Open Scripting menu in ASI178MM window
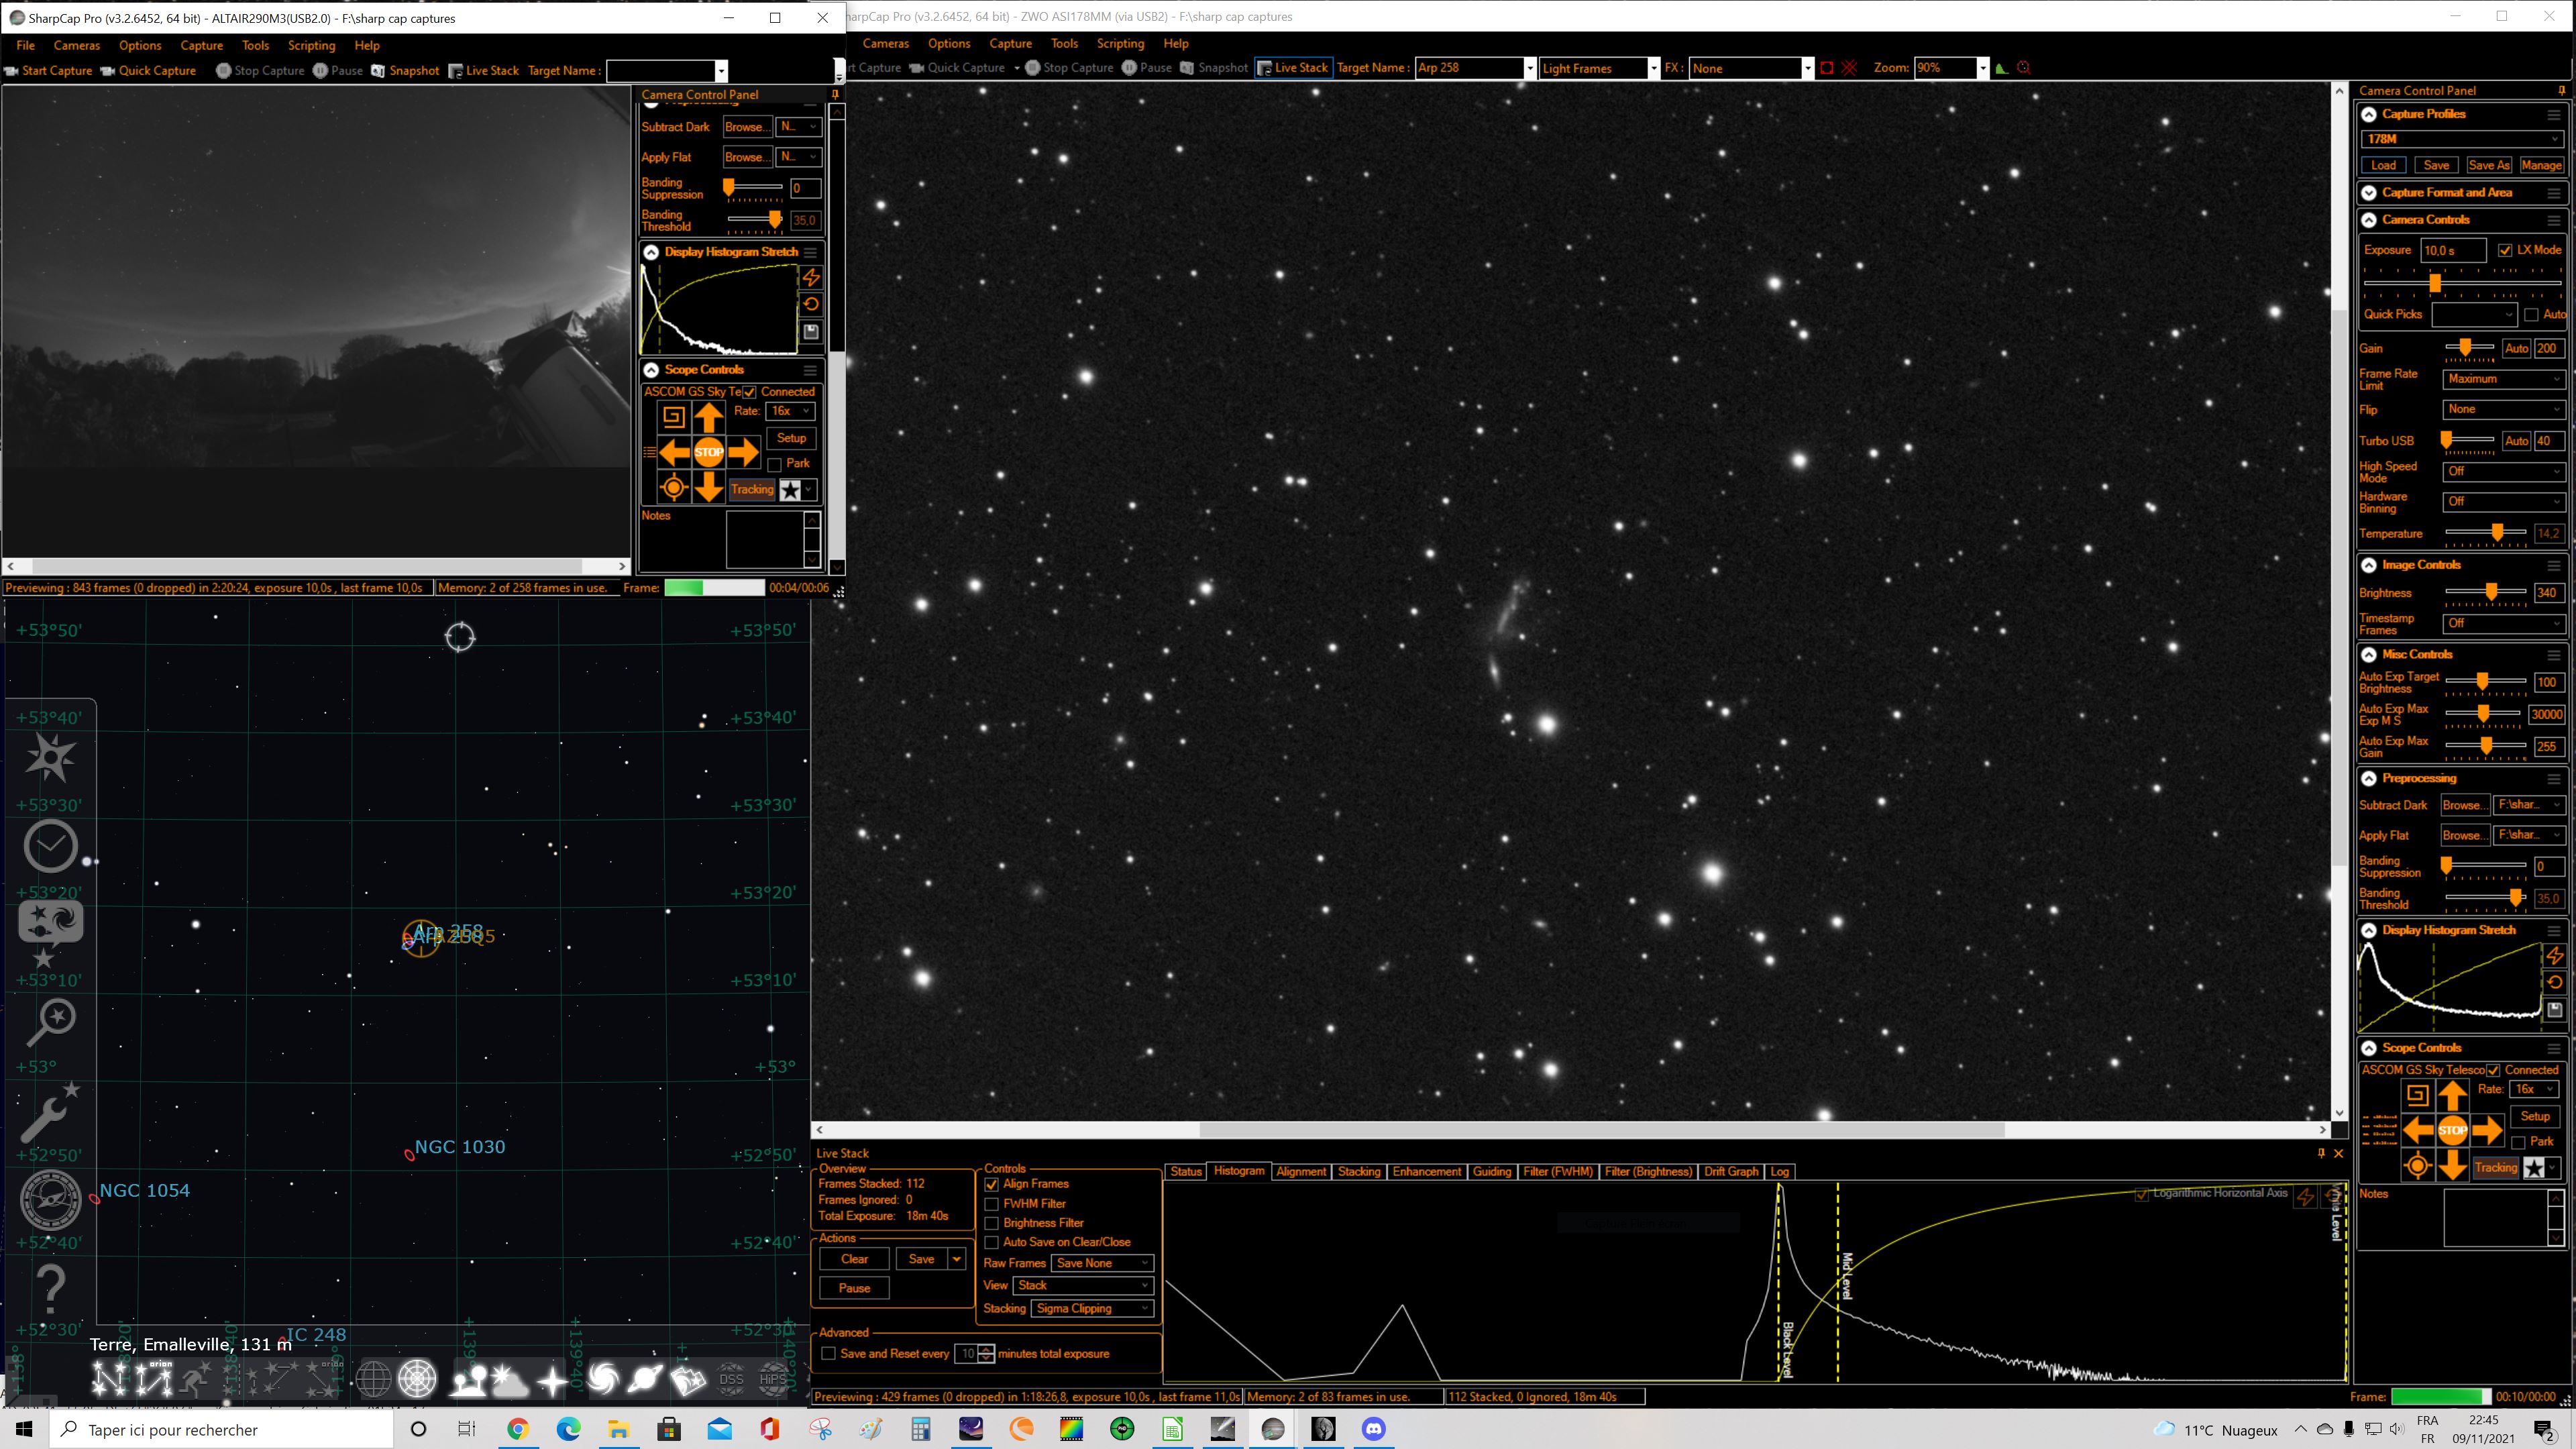Image resolution: width=2576 pixels, height=1449 pixels. [x=1120, y=43]
